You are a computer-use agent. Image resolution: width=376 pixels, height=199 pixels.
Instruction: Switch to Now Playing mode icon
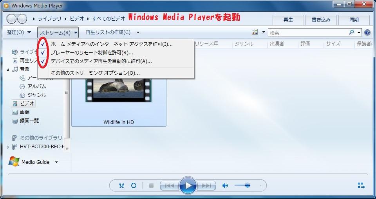(361, 185)
